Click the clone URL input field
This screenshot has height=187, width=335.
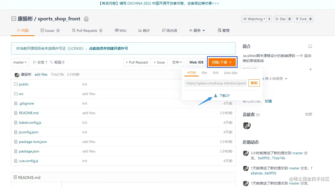coord(216,83)
